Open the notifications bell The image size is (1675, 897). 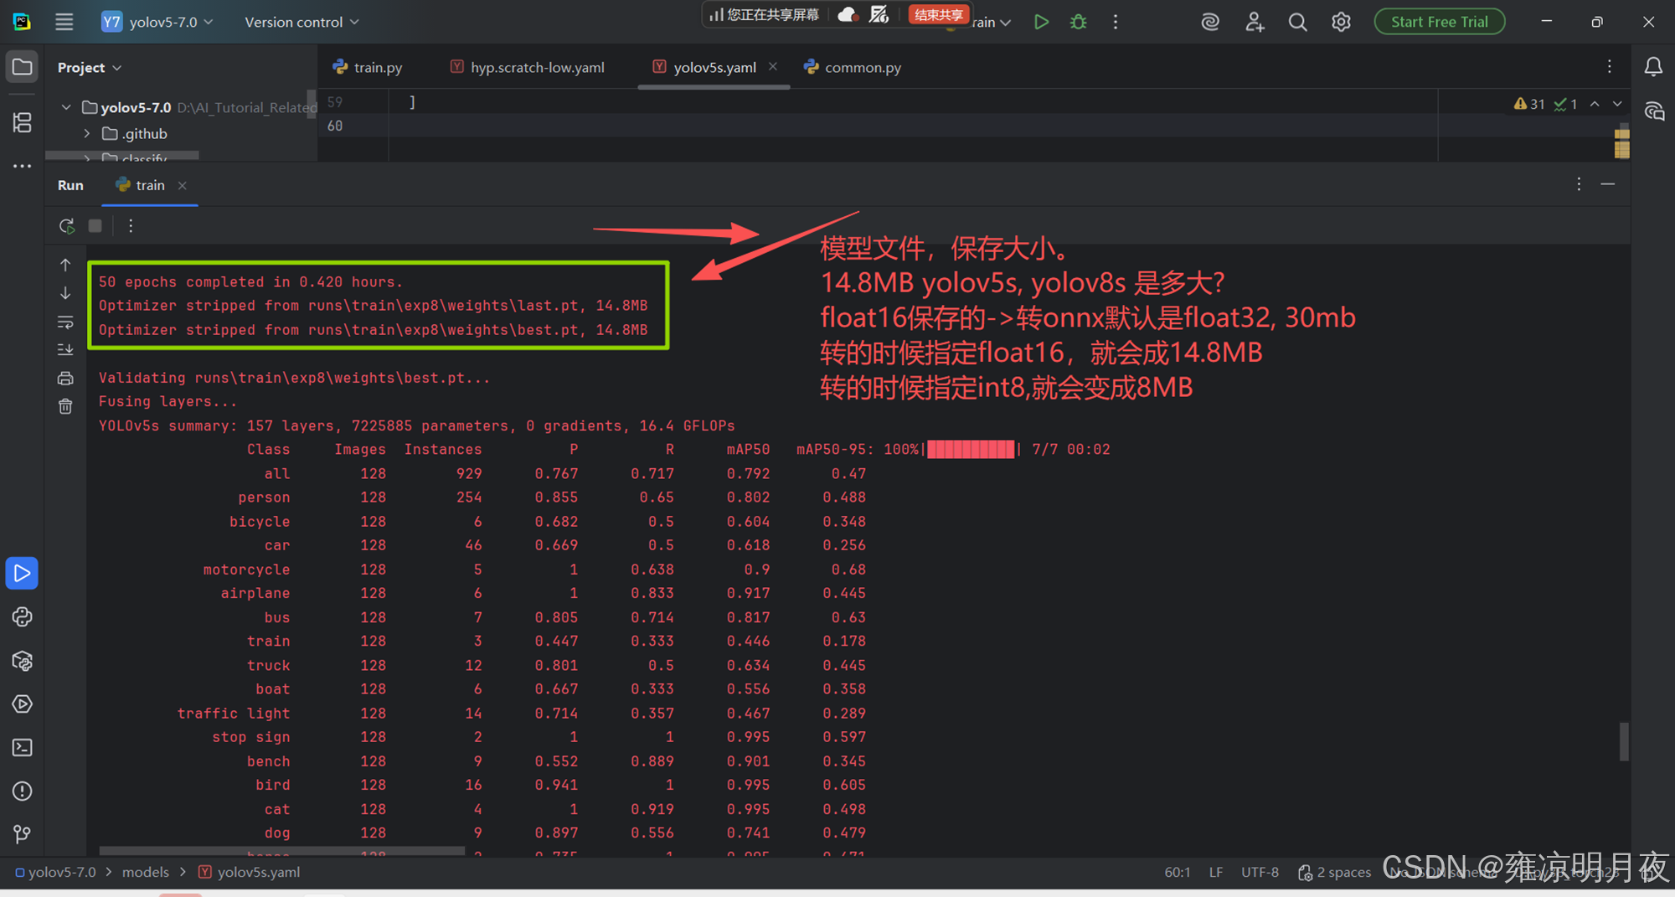(1653, 67)
